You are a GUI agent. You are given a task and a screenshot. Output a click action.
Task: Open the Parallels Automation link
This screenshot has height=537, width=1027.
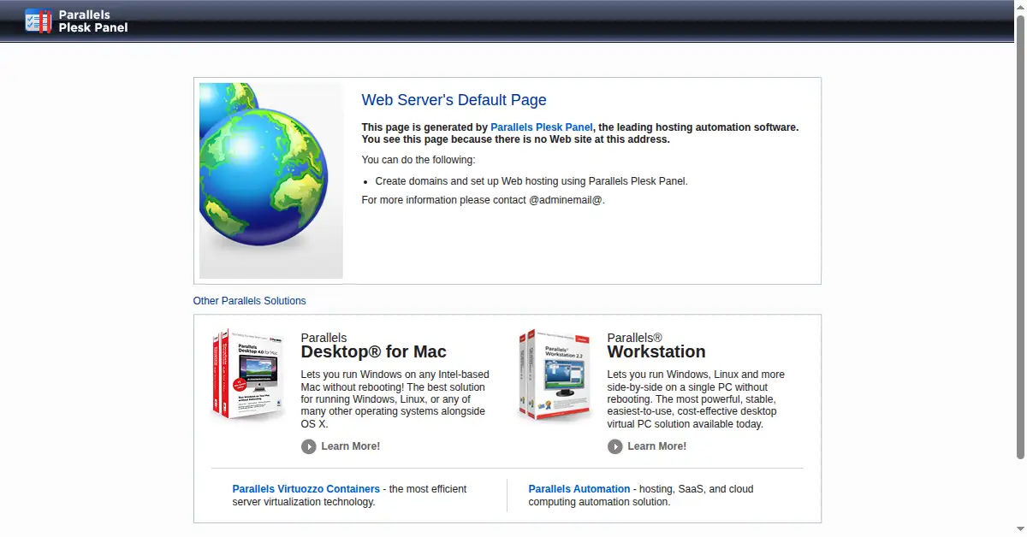579,489
